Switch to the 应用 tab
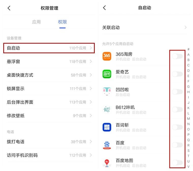The width and height of the screenshot is (193, 171). pos(36,22)
